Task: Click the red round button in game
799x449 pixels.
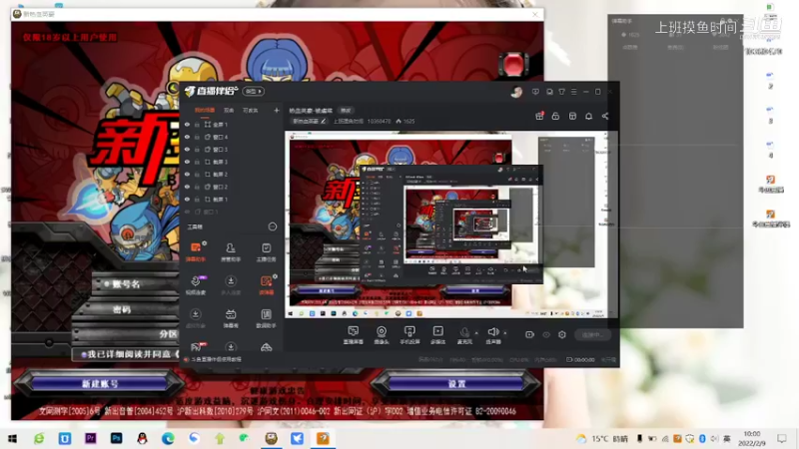Action: [x=513, y=64]
